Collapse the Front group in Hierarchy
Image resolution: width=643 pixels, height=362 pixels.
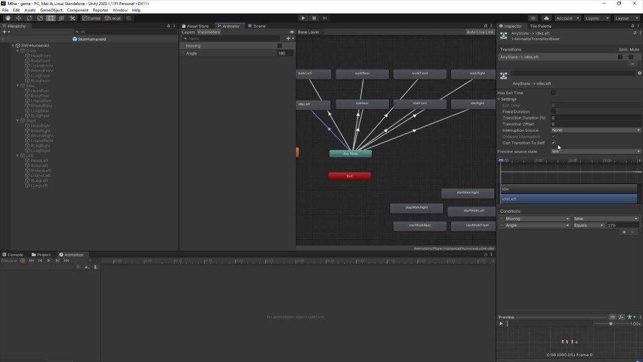click(18, 51)
